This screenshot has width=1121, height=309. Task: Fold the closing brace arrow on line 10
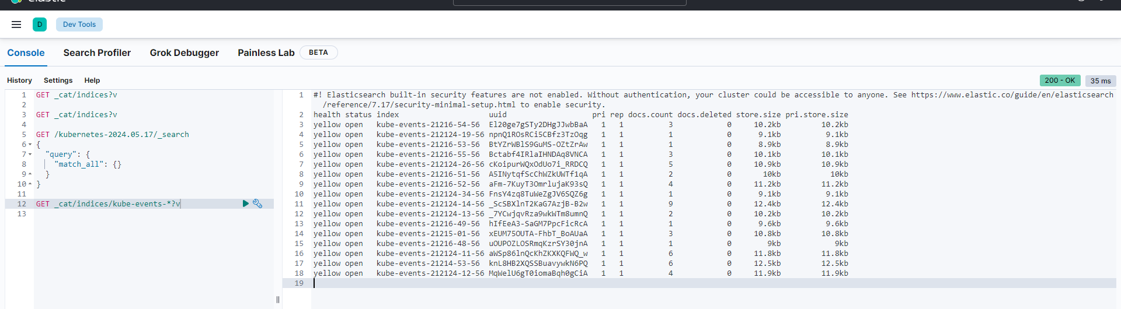[30, 184]
